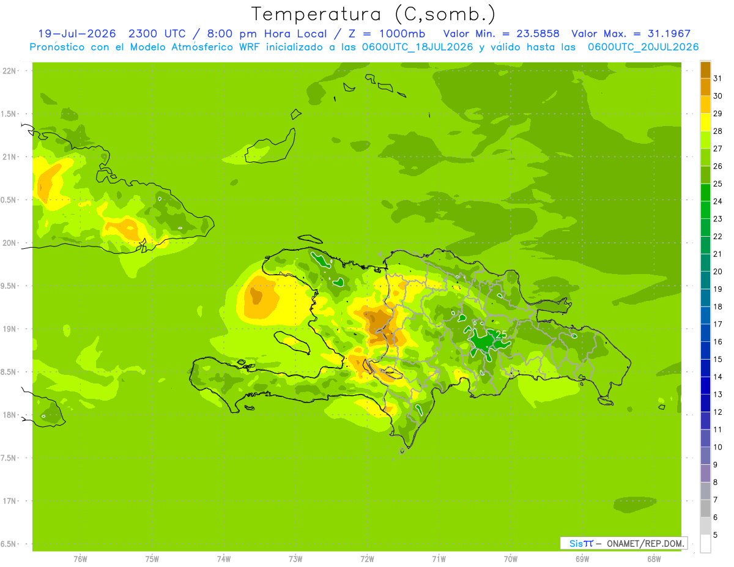Click the '68W' longitude axis label

coord(654,558)
